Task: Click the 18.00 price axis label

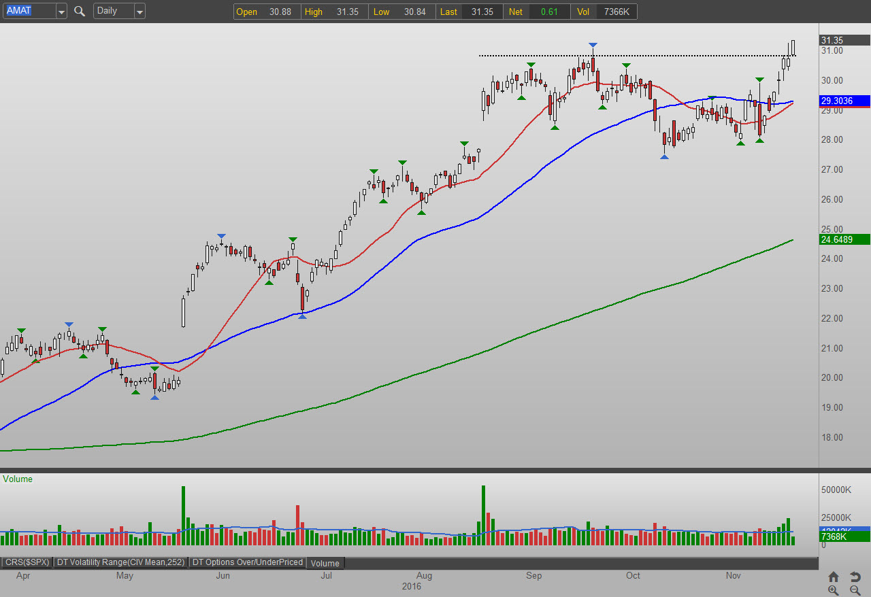Action: (x=832, y=437)
